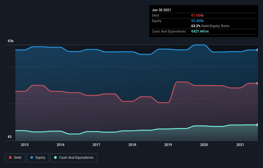The image size is (263, 168).
Task: Click the red Debt endpoint marker
Action: (x=258, y=83)
